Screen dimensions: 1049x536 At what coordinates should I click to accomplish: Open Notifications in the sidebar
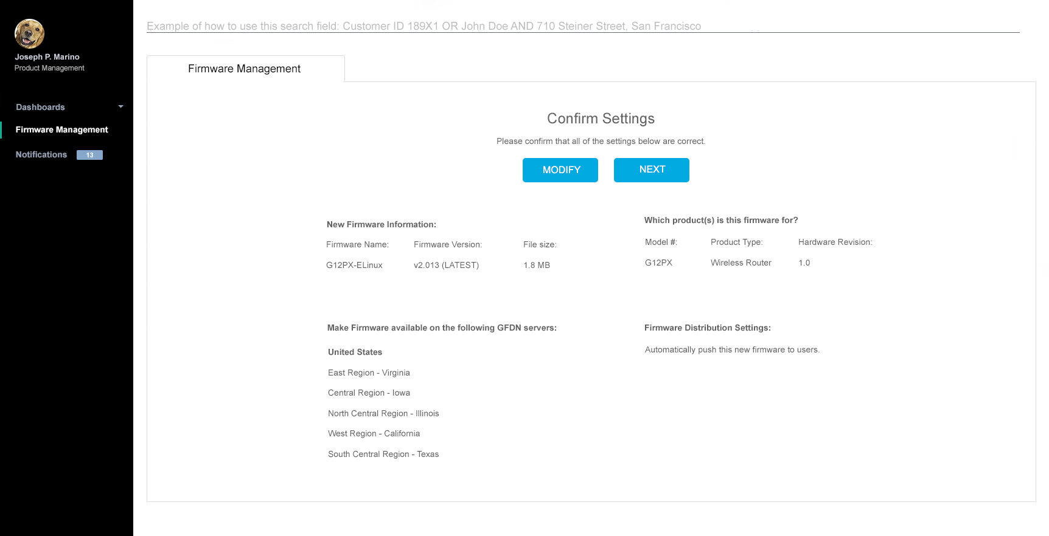[x=41, y=154]
